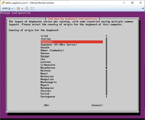The image size is (145, 120).
Task: Choose Mongolian layout
Action: pyautogui.click(x=47, y=79)
